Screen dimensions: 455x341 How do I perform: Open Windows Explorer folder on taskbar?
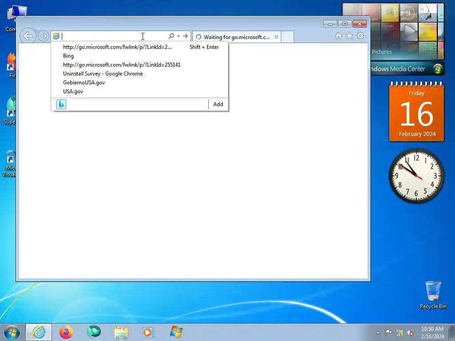121,332
